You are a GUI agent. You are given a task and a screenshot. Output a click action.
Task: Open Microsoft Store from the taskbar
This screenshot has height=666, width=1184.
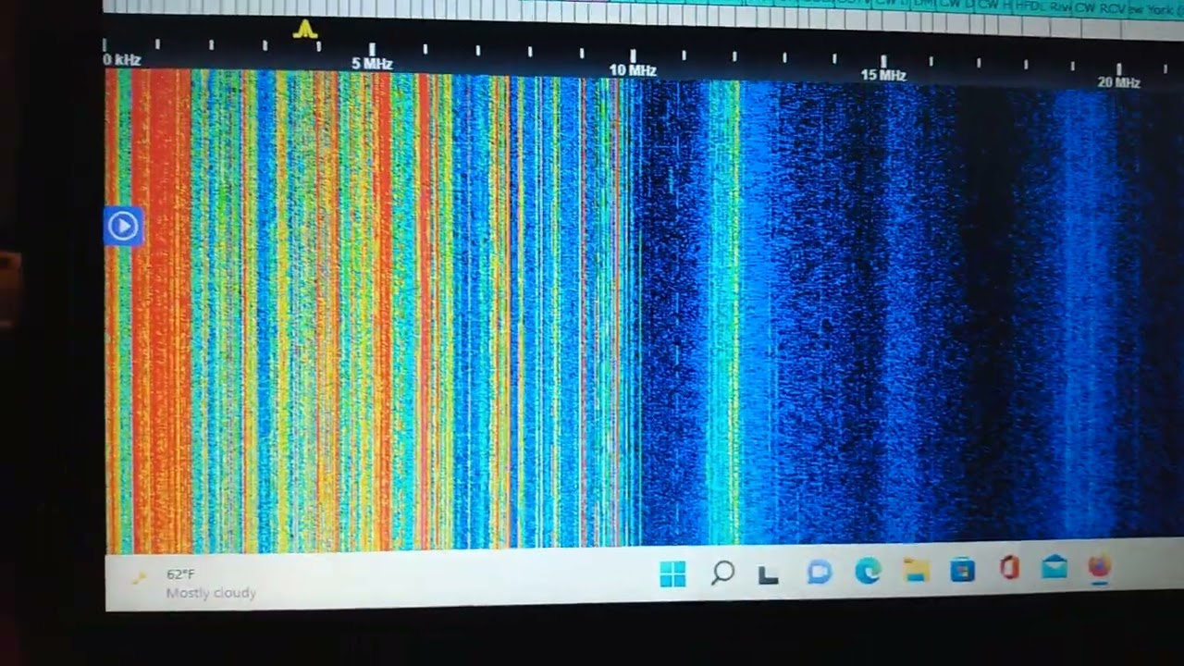coord(962,569)
